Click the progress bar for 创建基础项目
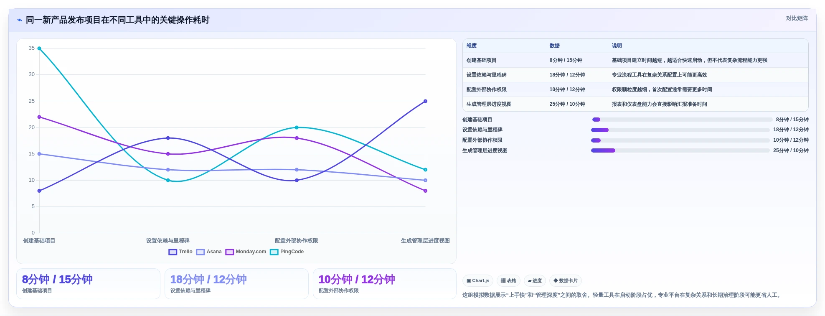Image resolution: width=825 pixels, height=316 pixels. (x=682, y=120)
